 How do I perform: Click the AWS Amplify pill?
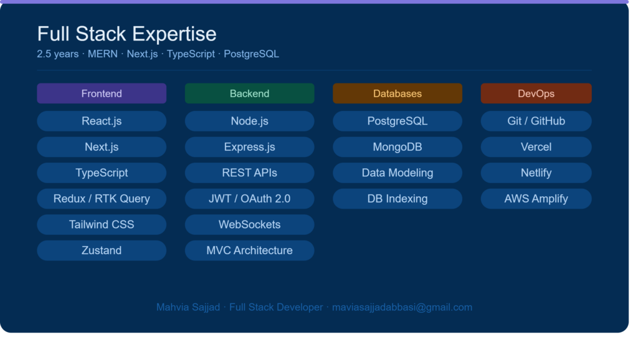click(536, 199)
